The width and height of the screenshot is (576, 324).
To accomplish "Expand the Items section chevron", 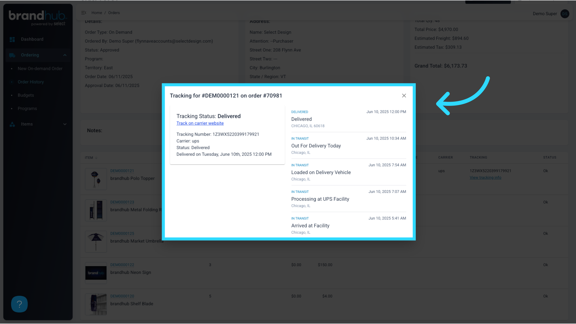I will pos(65,124).
